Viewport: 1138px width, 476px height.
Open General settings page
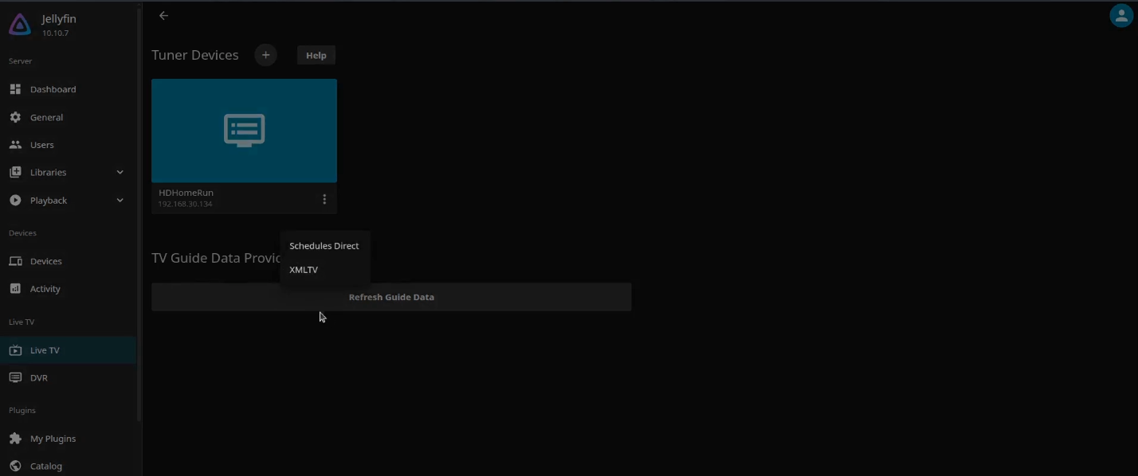click(x=68, y=117)
